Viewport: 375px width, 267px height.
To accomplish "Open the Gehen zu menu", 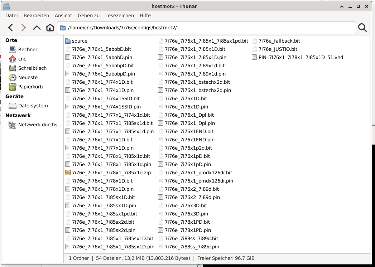I will pos(88,15).
